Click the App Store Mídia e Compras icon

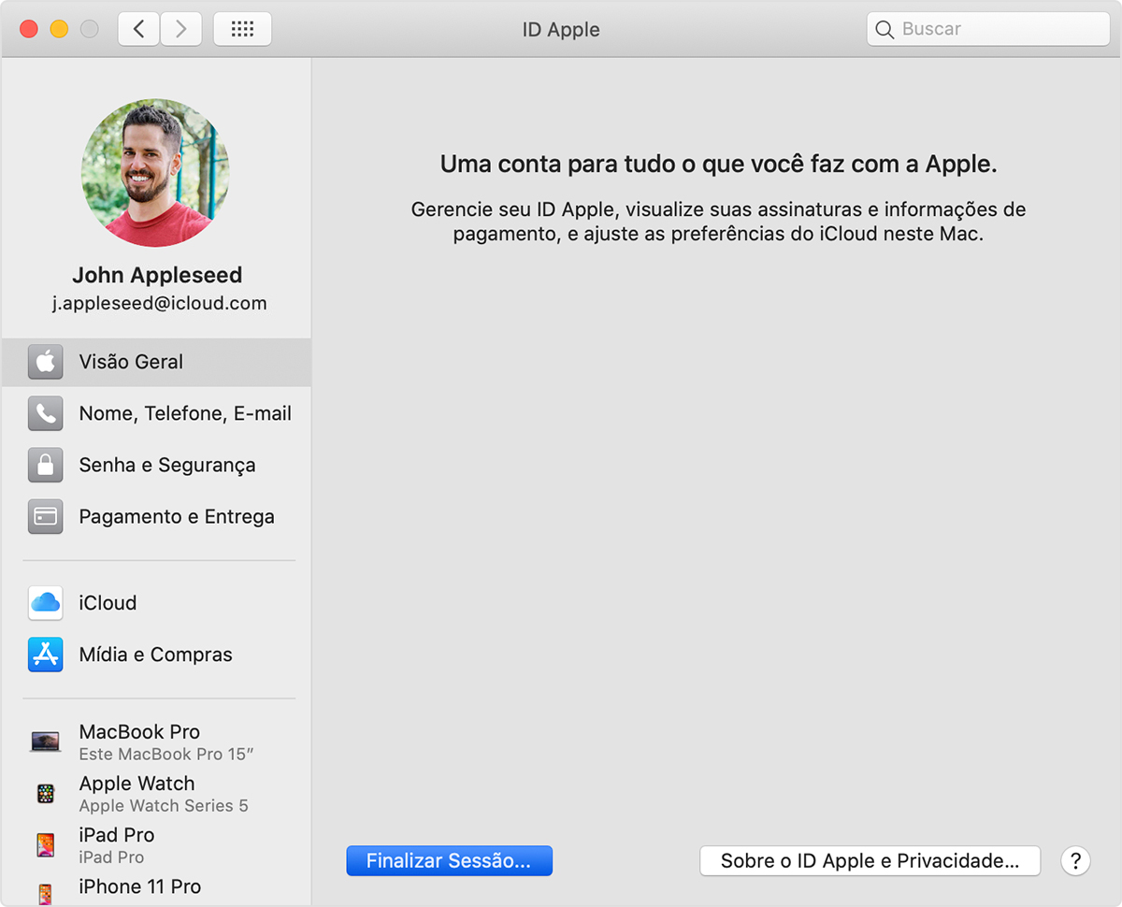pyautogui.click(x=45, y=655)
